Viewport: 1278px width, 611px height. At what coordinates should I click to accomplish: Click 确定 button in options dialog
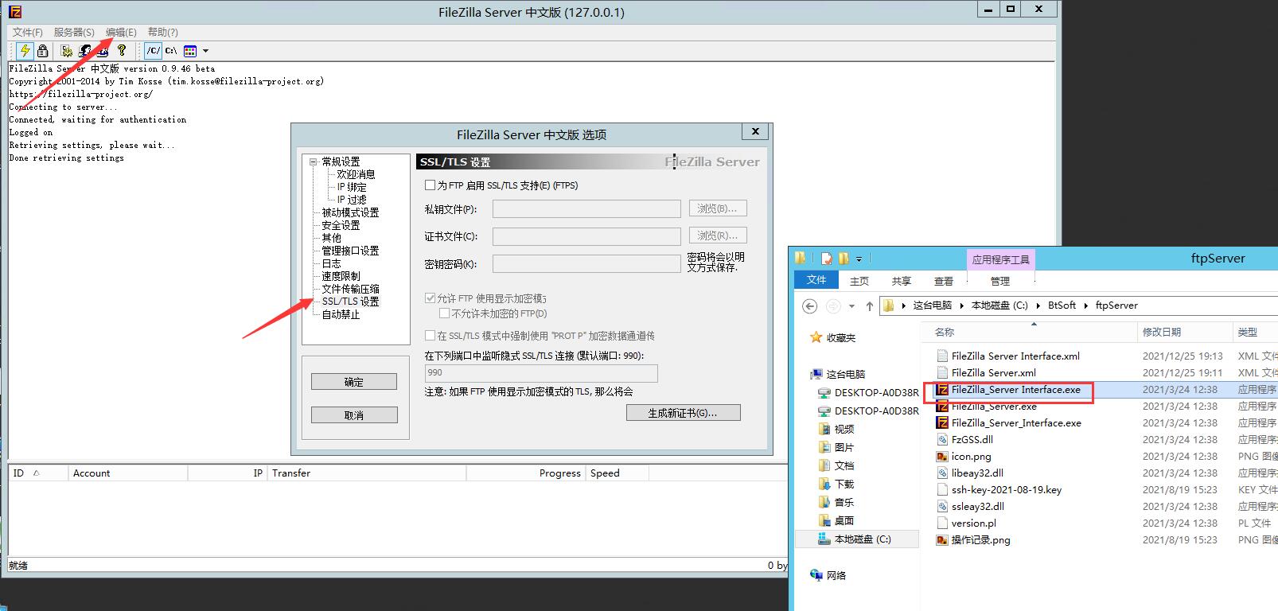pos(354,382)
